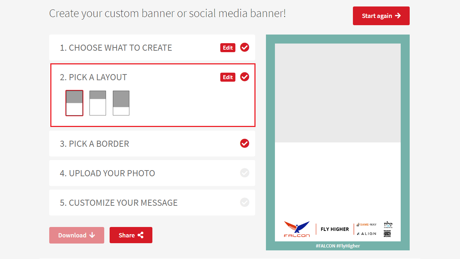Expand the Upload Your Photo step
This screenshot has height=259, width=460.
click(x=107, y=173)
